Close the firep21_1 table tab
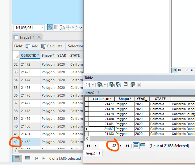 click(39, 37)
